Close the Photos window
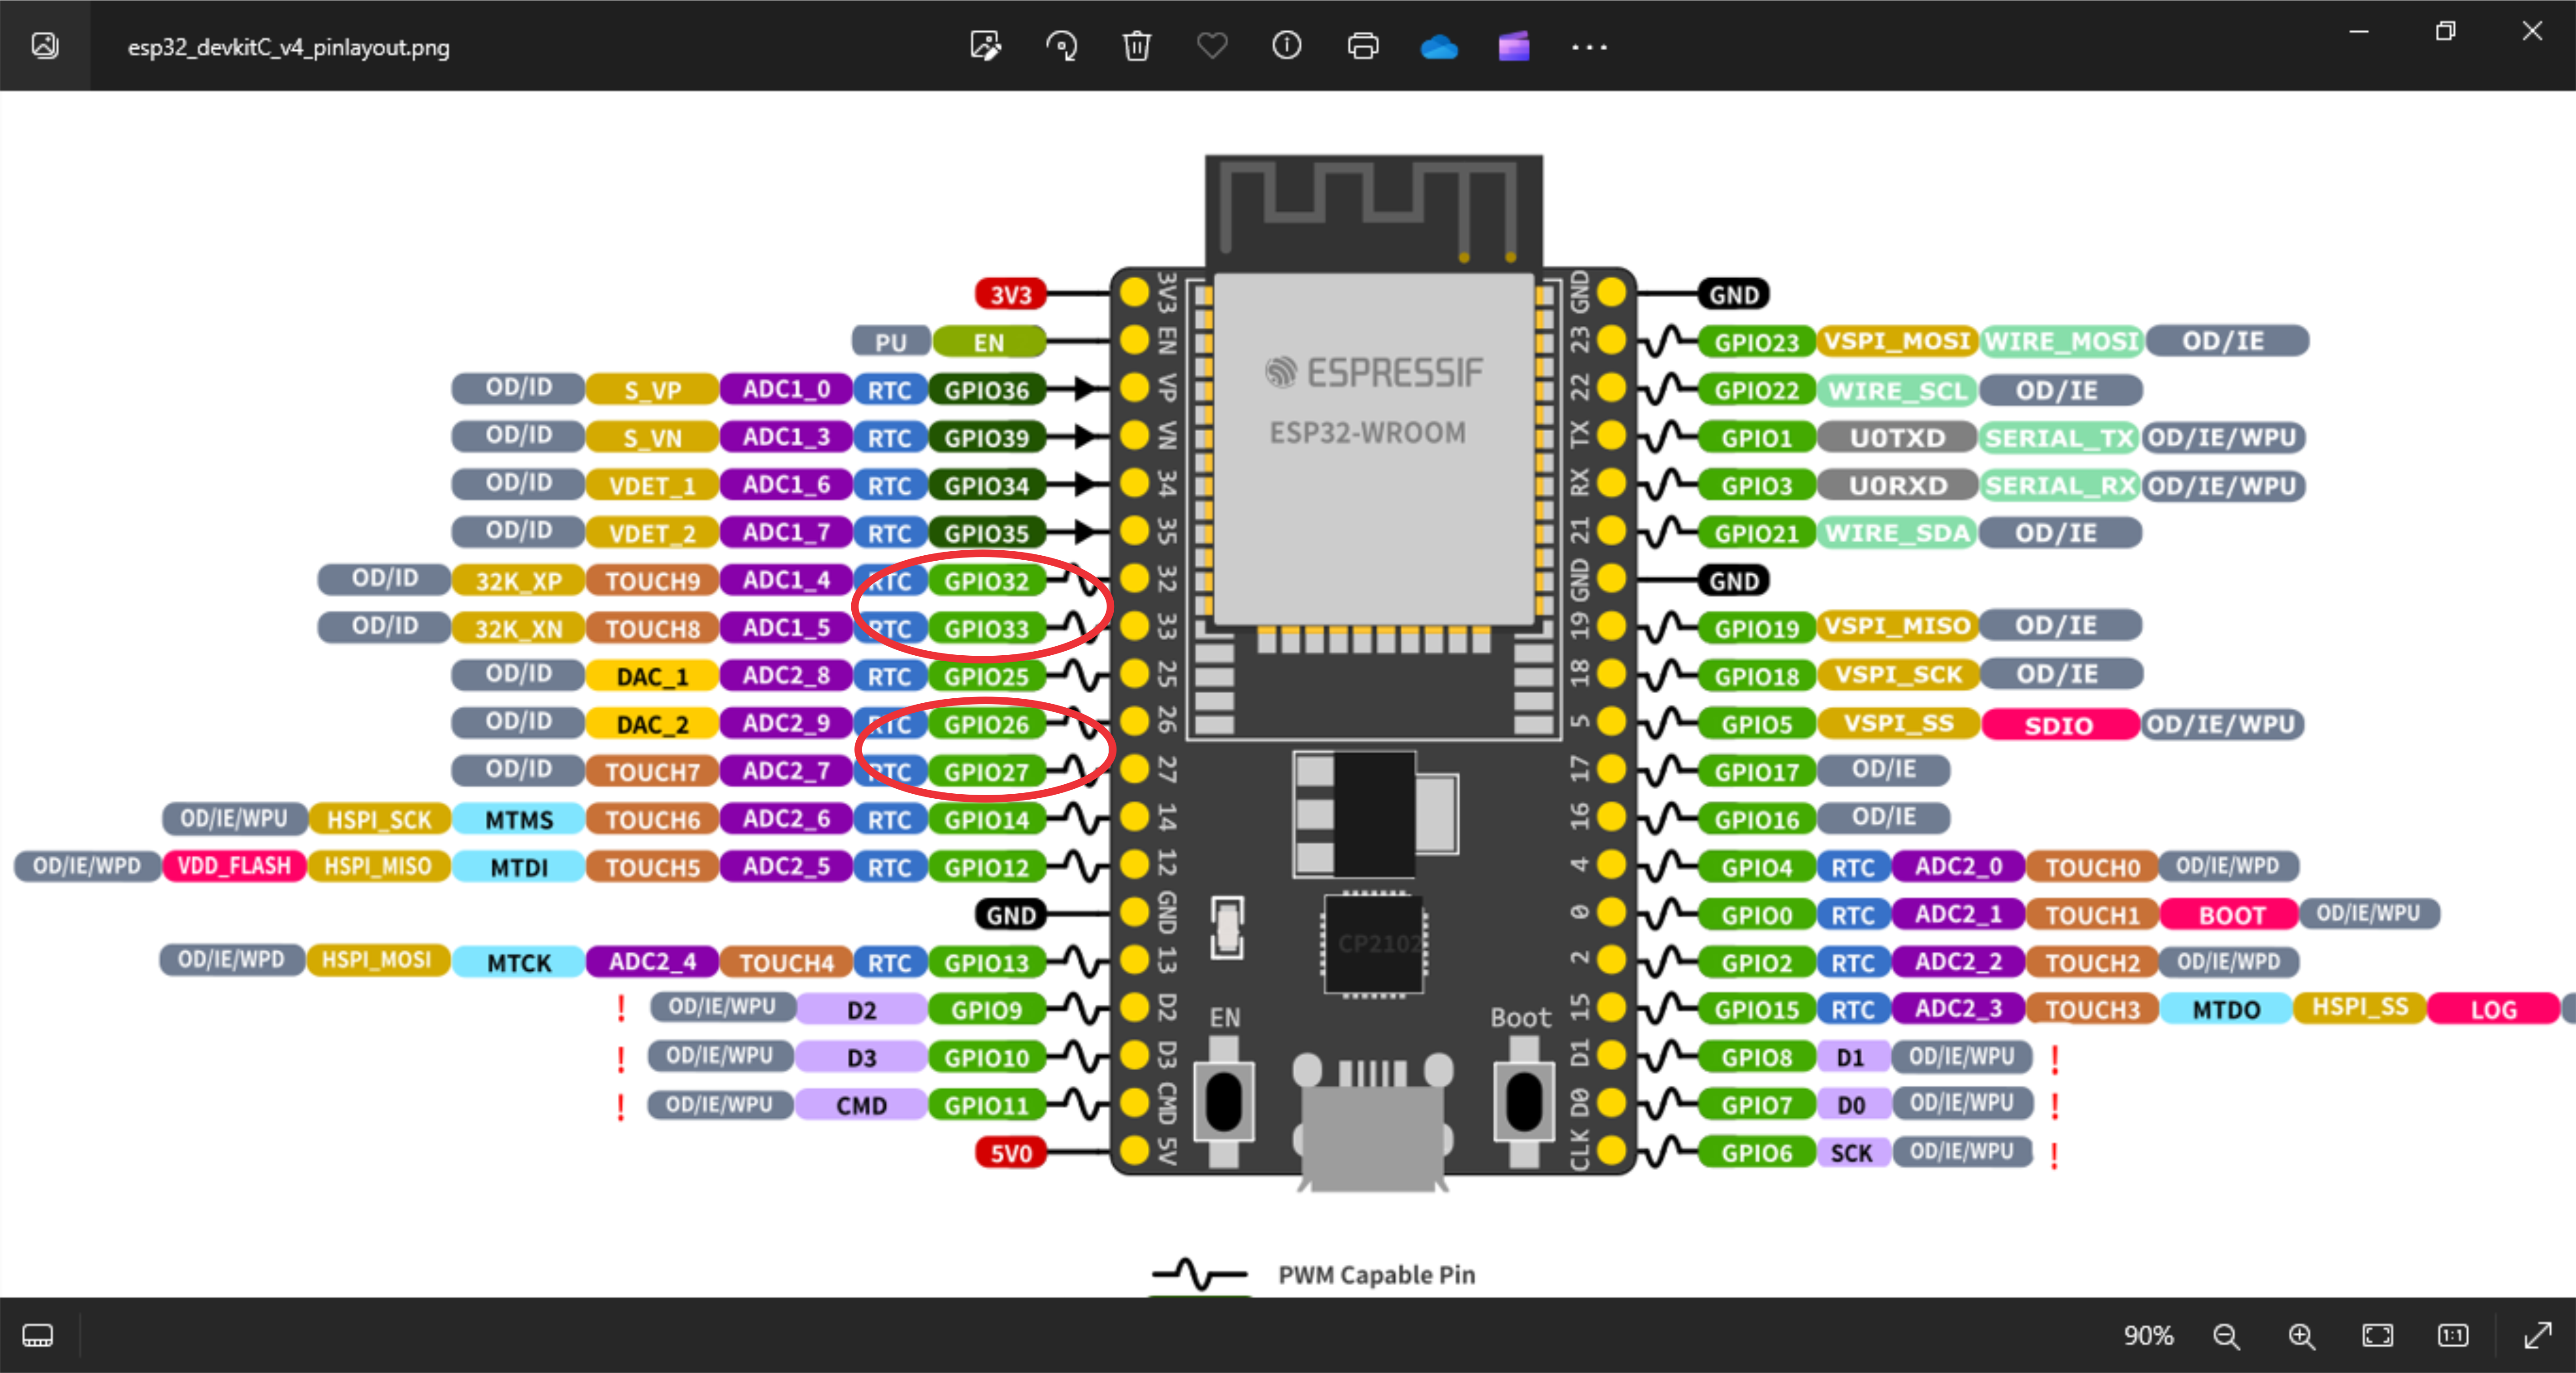The height and width of the screenshot is (1373, 2576). tap(2532, 32)
